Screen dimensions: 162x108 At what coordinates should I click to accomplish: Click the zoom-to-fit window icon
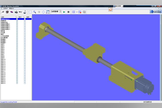point(48,12)
